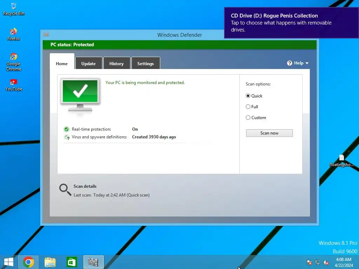
Task: Click the Help question mark icon
Action: coord(290,63)
